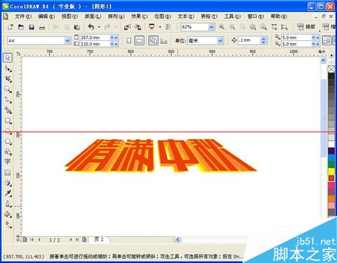Select the Interactive extrude tool
This screenshot has width=337, height=263.
pyautogui.click(x=8, y=183)
